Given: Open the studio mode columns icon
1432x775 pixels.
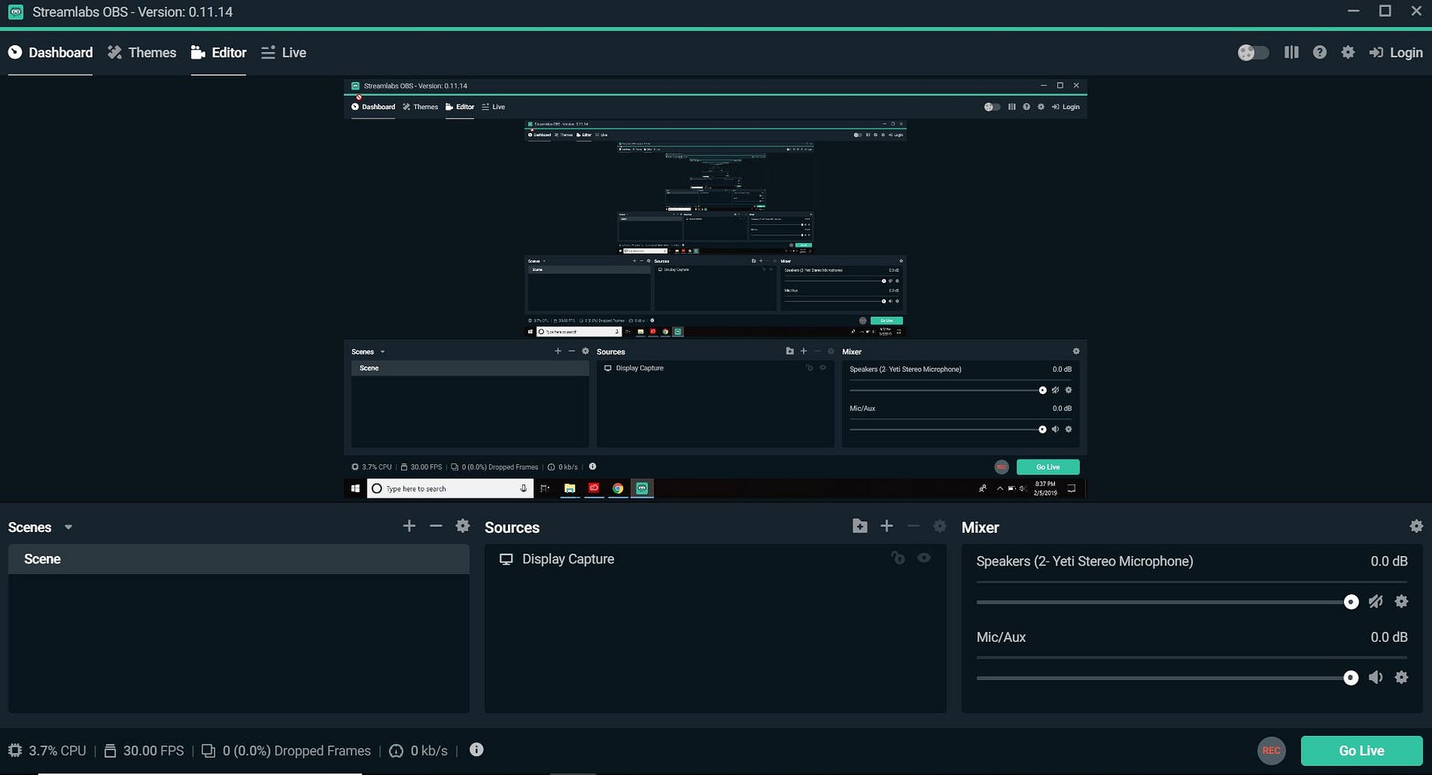Looking at the screenshot, I should pos(1291,52).
